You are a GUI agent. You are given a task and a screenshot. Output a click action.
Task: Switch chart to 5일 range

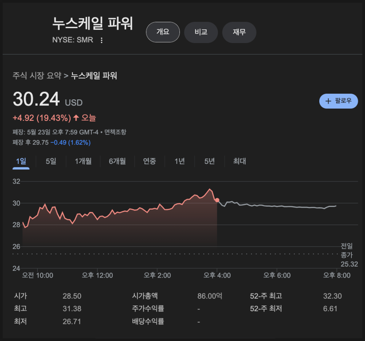pos(51,161)
